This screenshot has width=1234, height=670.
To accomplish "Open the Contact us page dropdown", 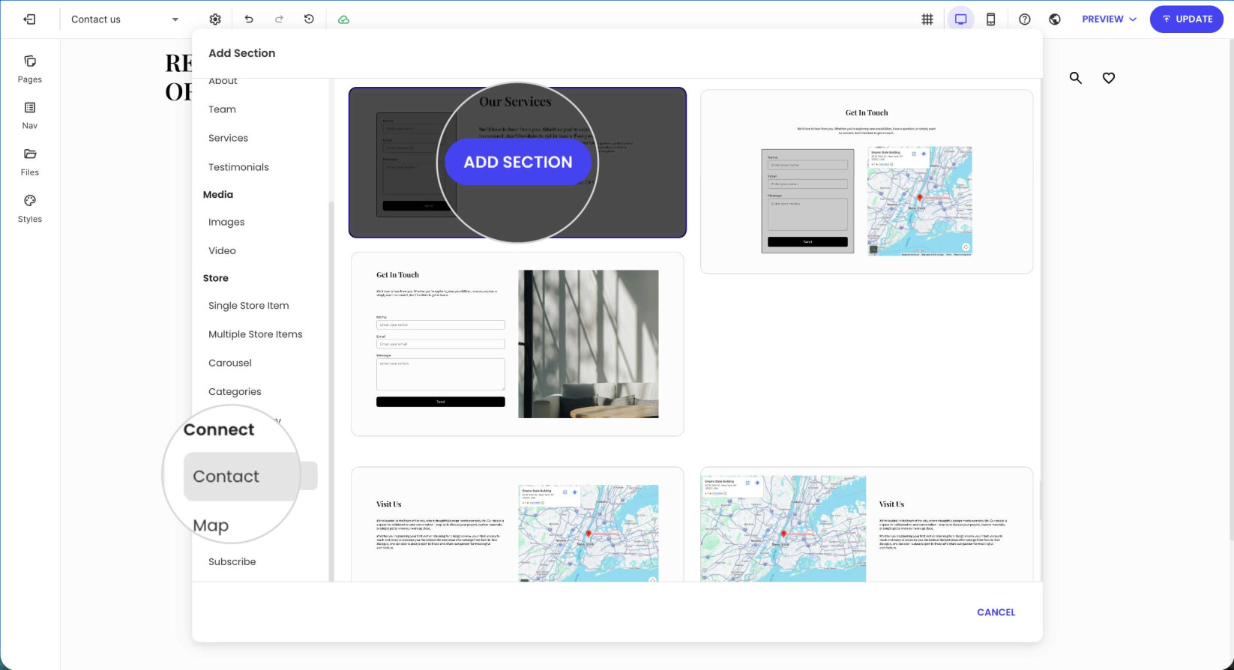I will pyautogui.click(x=124, y=19).
